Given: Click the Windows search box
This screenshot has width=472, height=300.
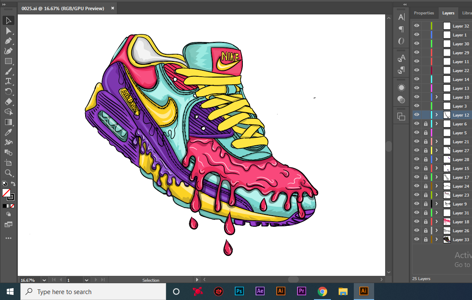Looking at the screenshot, I should 93,292.
